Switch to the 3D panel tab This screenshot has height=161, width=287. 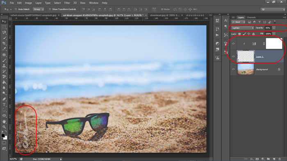pos(233,18)
